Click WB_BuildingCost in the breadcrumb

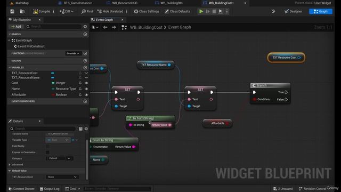(x=146, y=27)
